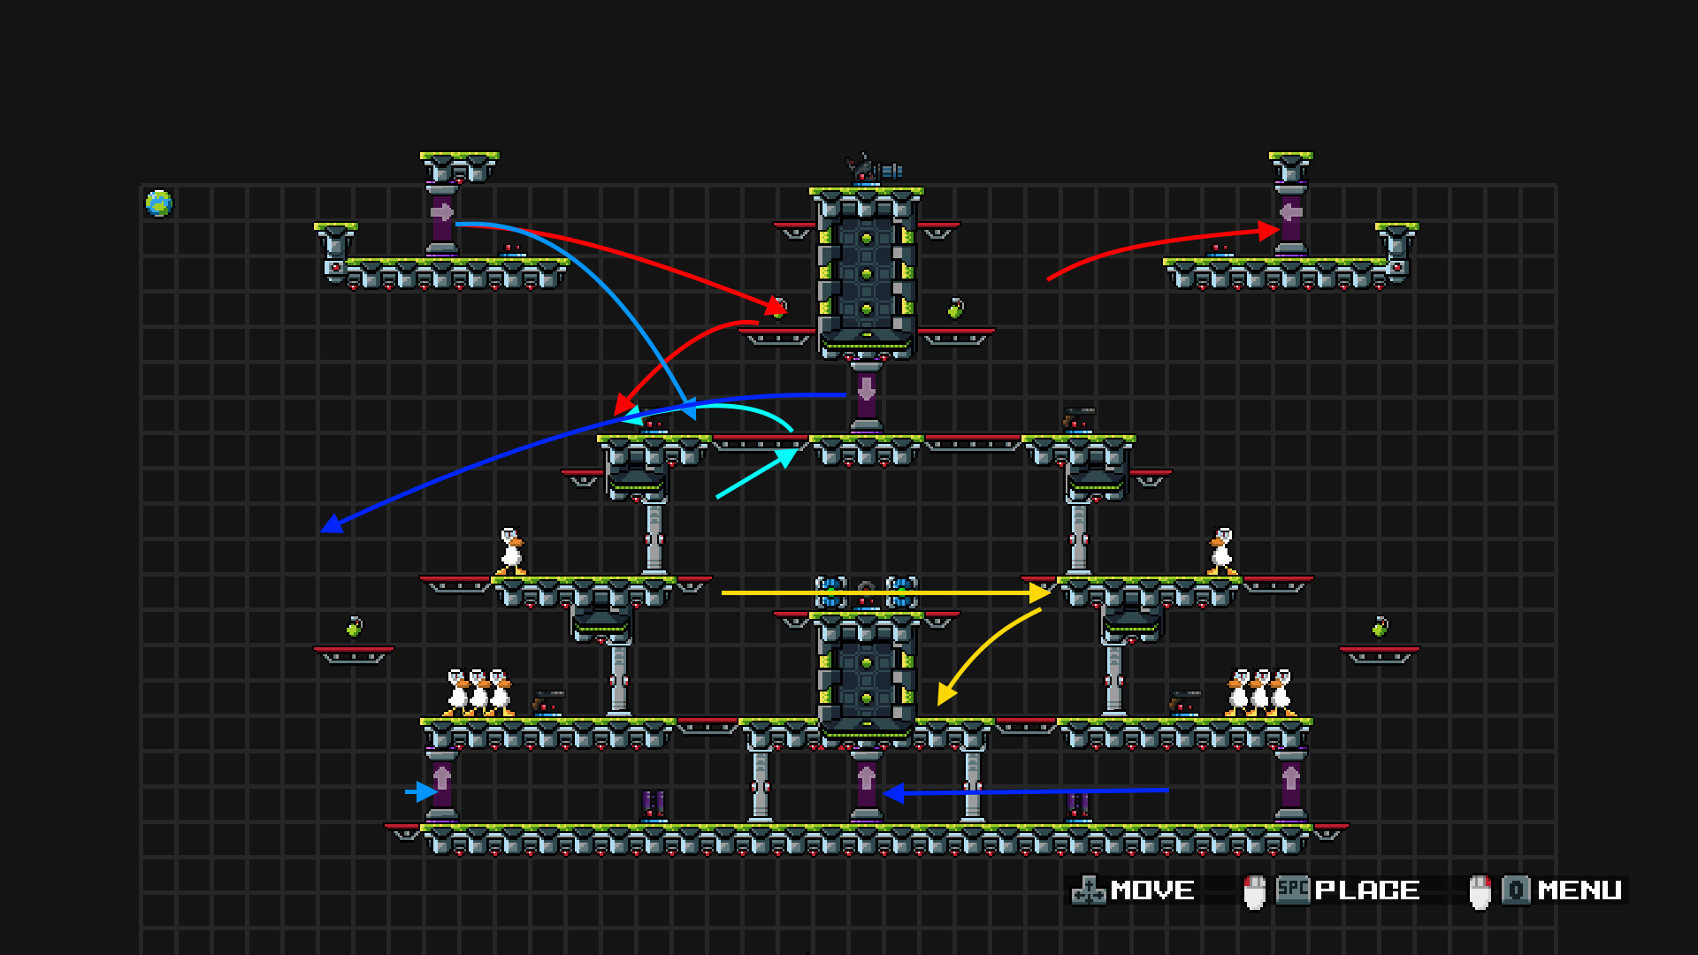Select the up-arrow teleporter at bottom center

tap(866, 785)
